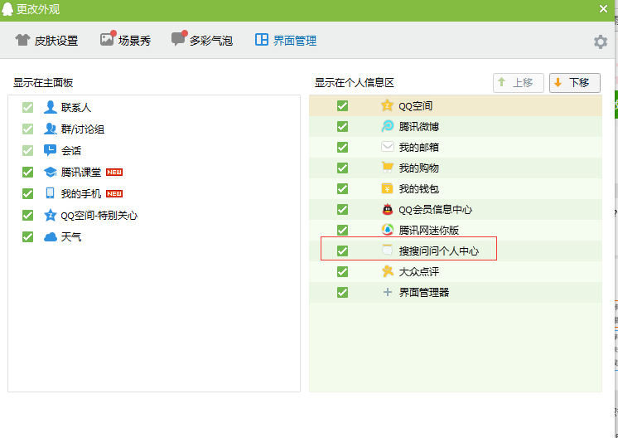618x438 pixels.
Task: Click the 天气 cloud icon
Action: point(51,236)
